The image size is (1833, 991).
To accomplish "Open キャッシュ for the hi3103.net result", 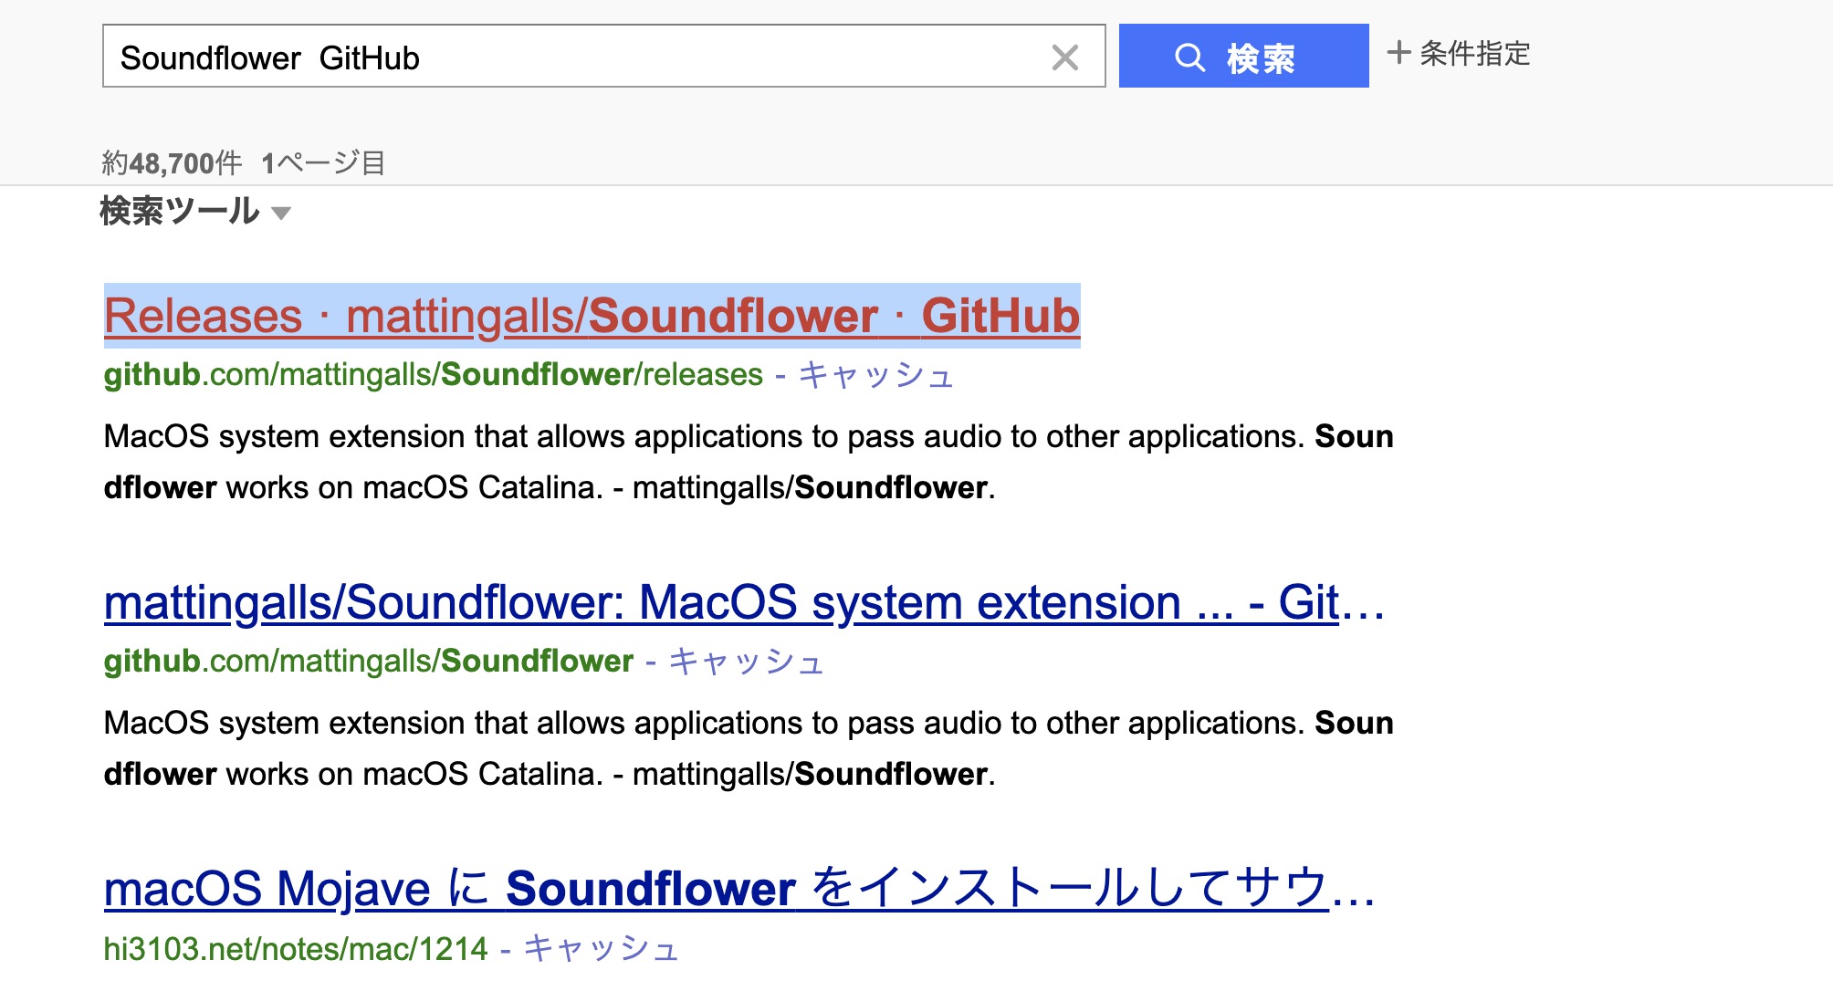I will (x=601, y=949).
